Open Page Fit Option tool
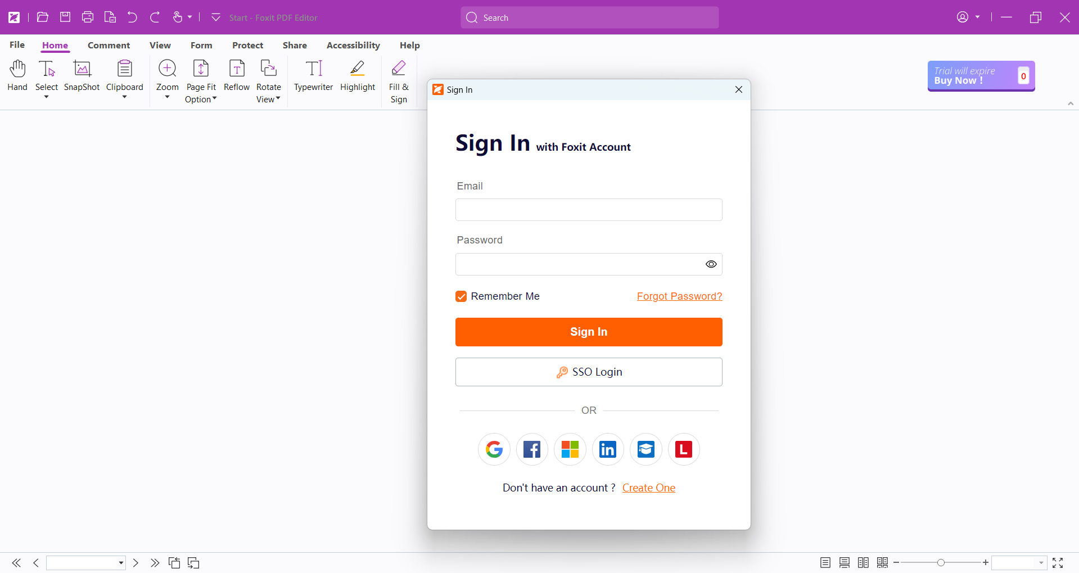The image size is (1079, 573). (201, 82)
